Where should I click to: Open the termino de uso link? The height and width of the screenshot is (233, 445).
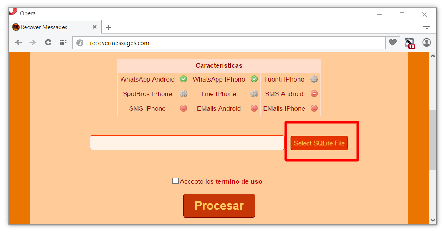tap(239, 181)
